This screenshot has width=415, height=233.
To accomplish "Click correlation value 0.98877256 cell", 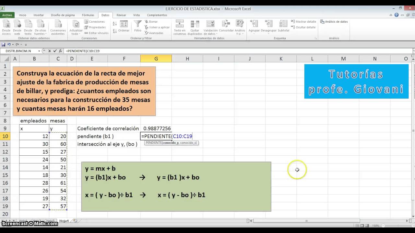I will (156, 128).
